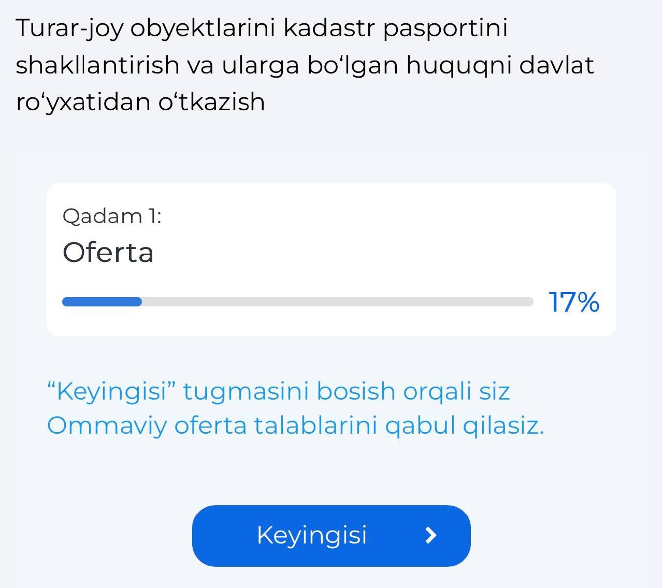Click the Qadam 1 step label
The width and height of the screenshot is (663, 588).
[x=112, y=216]
